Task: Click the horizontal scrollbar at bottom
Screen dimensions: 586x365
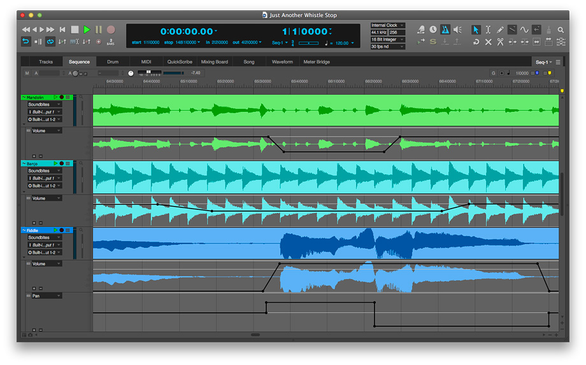Action: tap(255, 334)
